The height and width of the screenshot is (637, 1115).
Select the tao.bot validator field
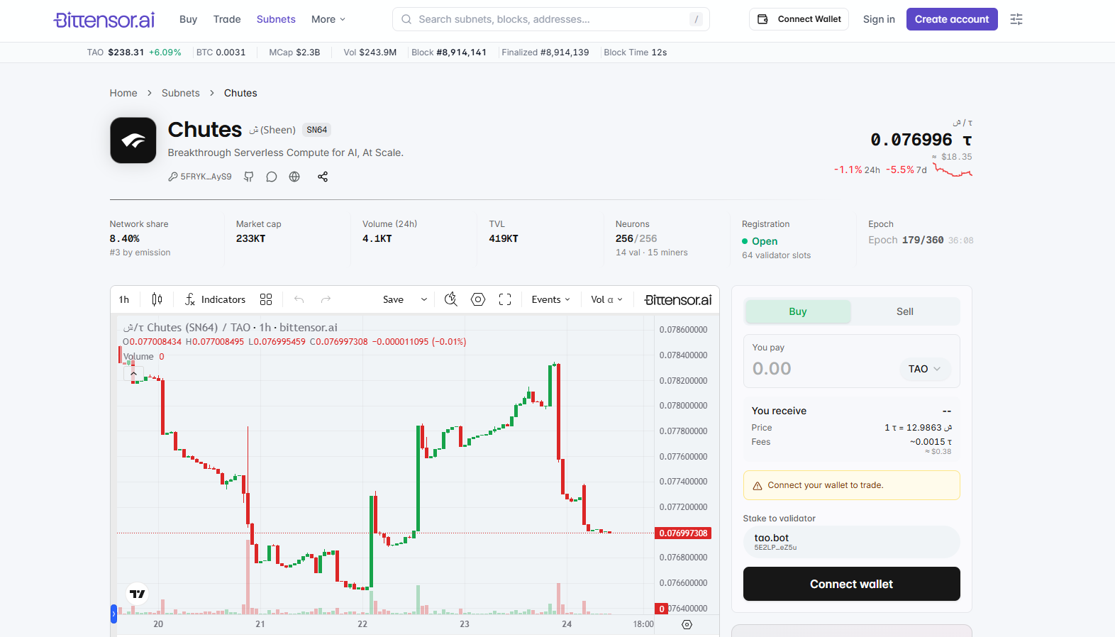[x=852, y=542]
